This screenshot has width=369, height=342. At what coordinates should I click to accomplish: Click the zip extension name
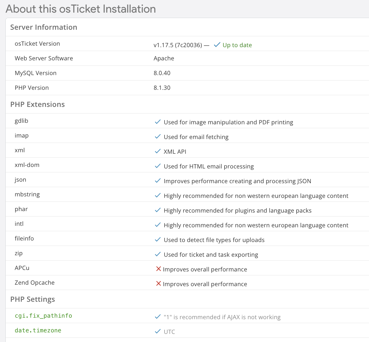19,253
